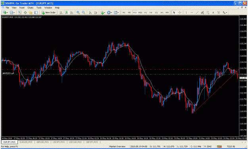Switch to the EURUSD,M15 chart tab

pyautogui.click(x=26, y=142)
